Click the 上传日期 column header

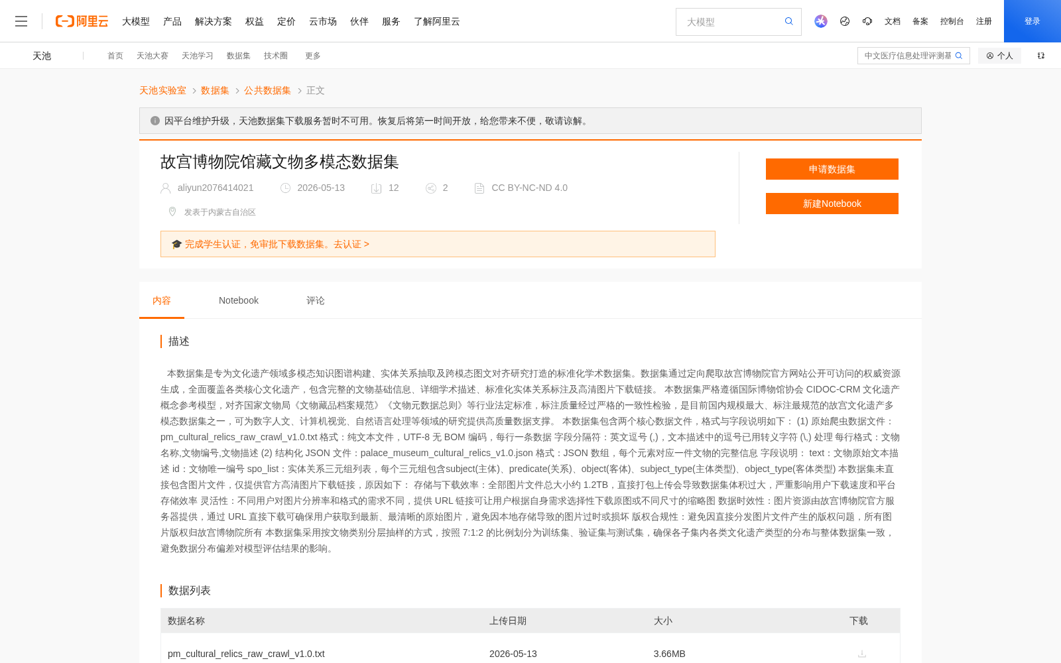tap(508, 621)
